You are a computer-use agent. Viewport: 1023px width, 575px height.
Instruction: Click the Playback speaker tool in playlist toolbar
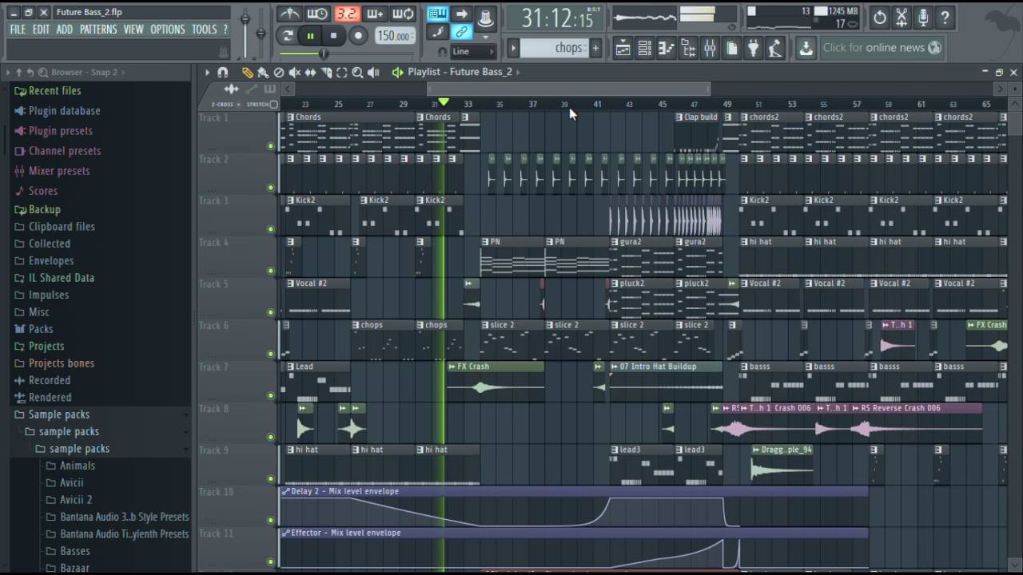[373, 73]
